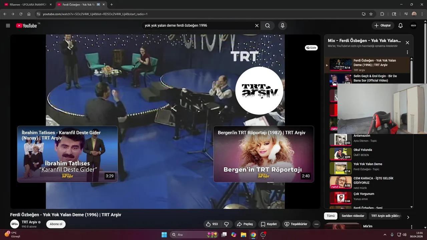
Task: Go back with the browser back arrow
Action: point(5,14)
